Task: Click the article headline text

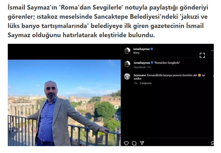Action: click(x=108, y=21)
